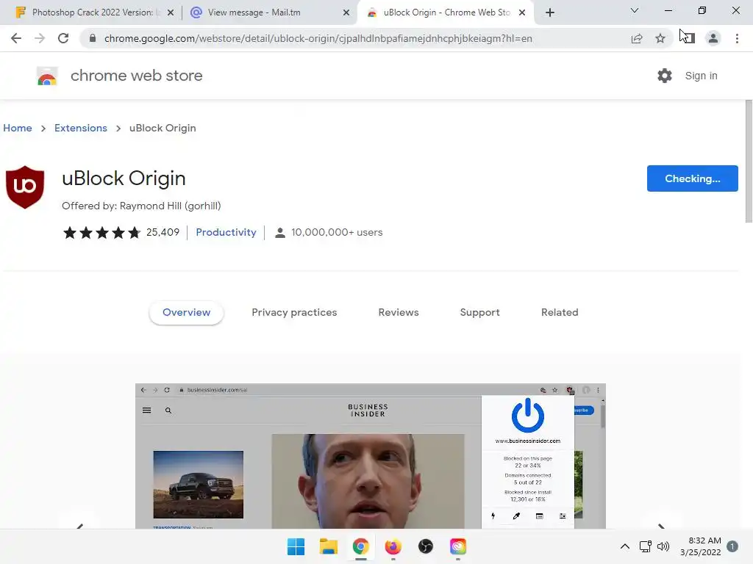Open File Explorer from taskbar

(x=329, y=546)
